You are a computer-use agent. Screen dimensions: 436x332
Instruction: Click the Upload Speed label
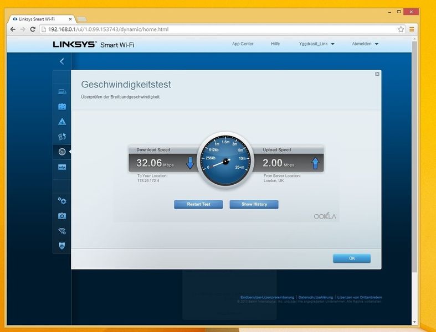277,150
